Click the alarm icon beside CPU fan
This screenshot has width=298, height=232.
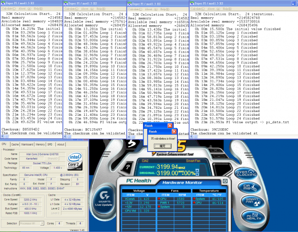tap(159, 199)
